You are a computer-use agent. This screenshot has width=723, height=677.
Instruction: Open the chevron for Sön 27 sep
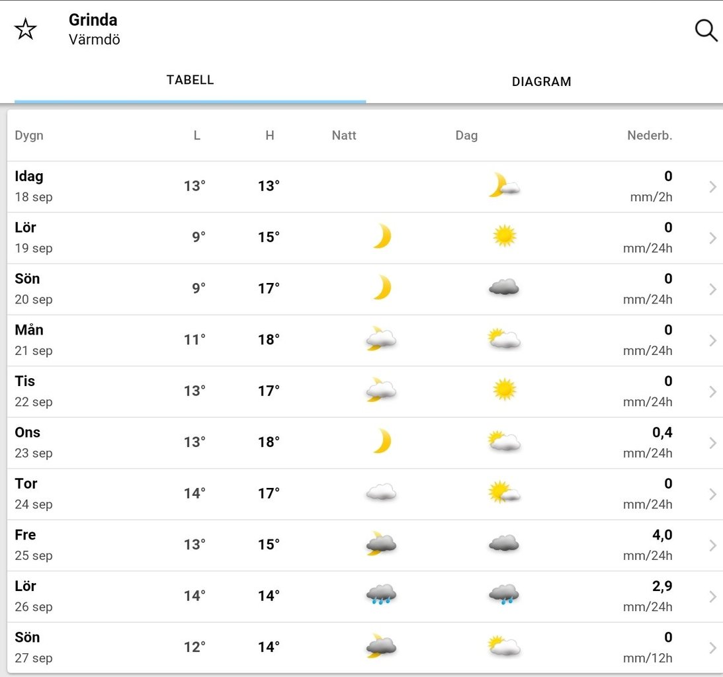[x=712, y=648]
